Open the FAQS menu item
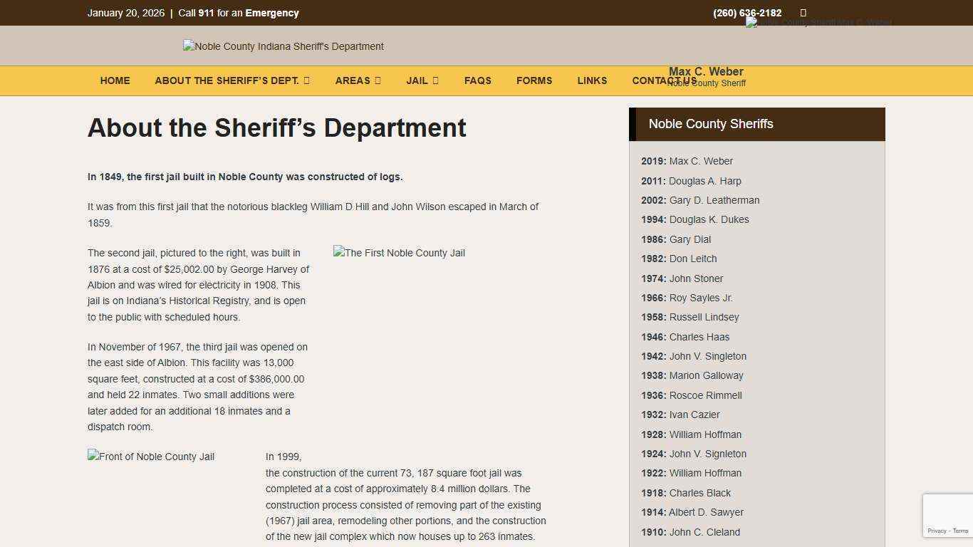Viewport: 973px width, 547px height. point(477,80)
